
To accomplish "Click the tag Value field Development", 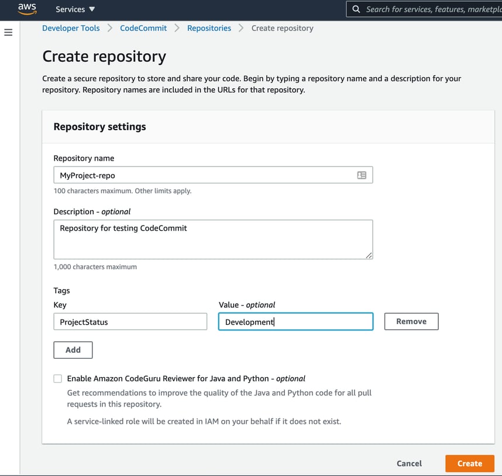I will pyautogui.click(x=295, y=322).
